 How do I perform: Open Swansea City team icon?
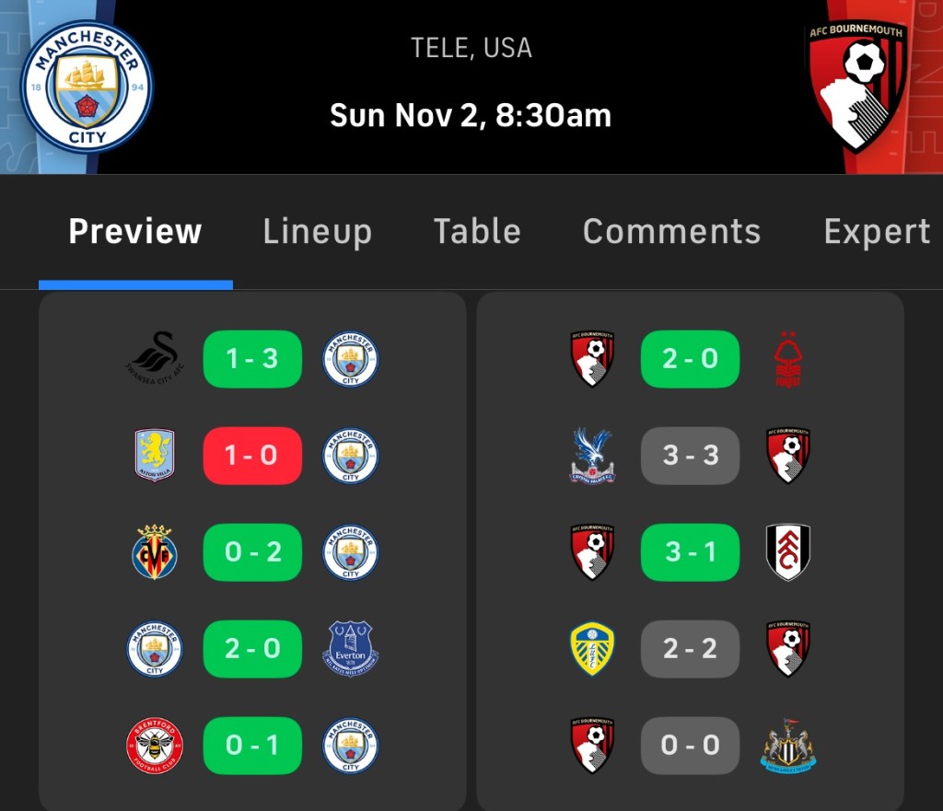155,358
